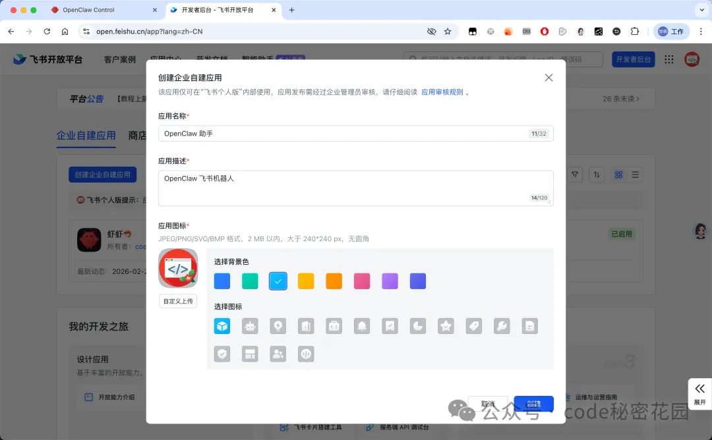
Task: Choose the wrench app icon
Action: point(502,325)
